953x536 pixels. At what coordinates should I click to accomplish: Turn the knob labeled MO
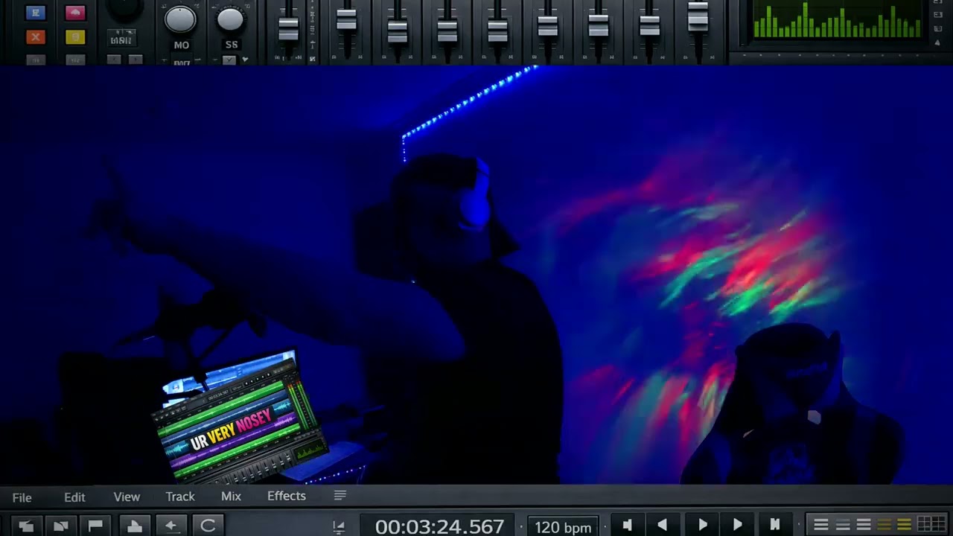click(180, 19)
